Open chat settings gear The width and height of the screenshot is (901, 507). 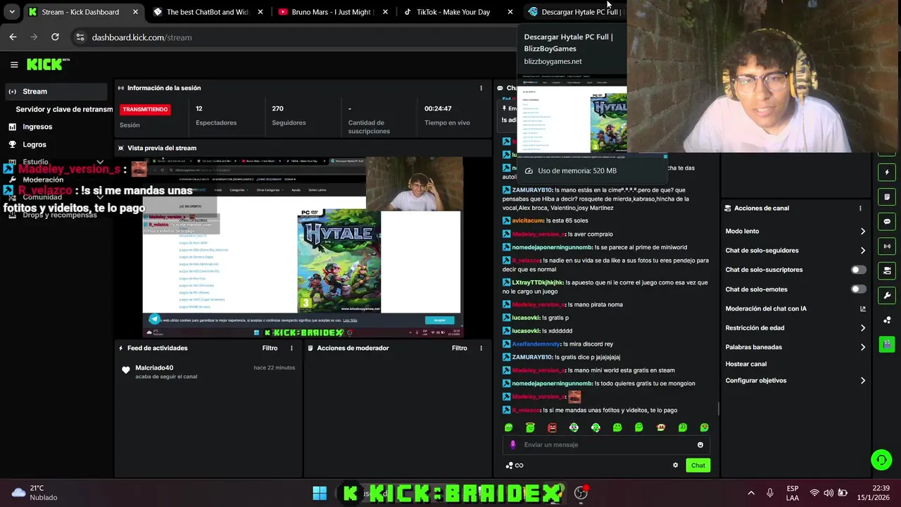click(675, 465)
